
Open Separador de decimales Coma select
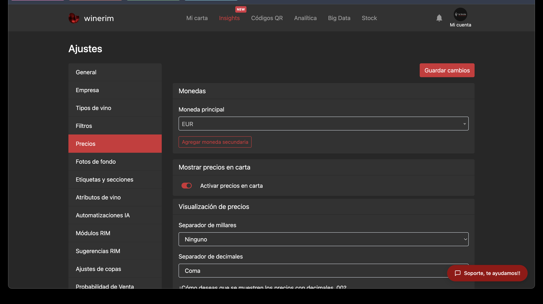point(324,271)
